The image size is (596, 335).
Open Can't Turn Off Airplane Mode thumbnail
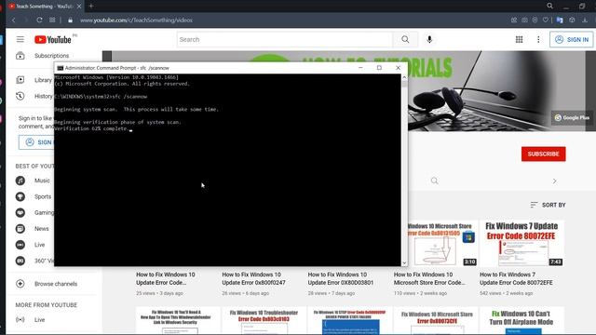click(521, 321)
